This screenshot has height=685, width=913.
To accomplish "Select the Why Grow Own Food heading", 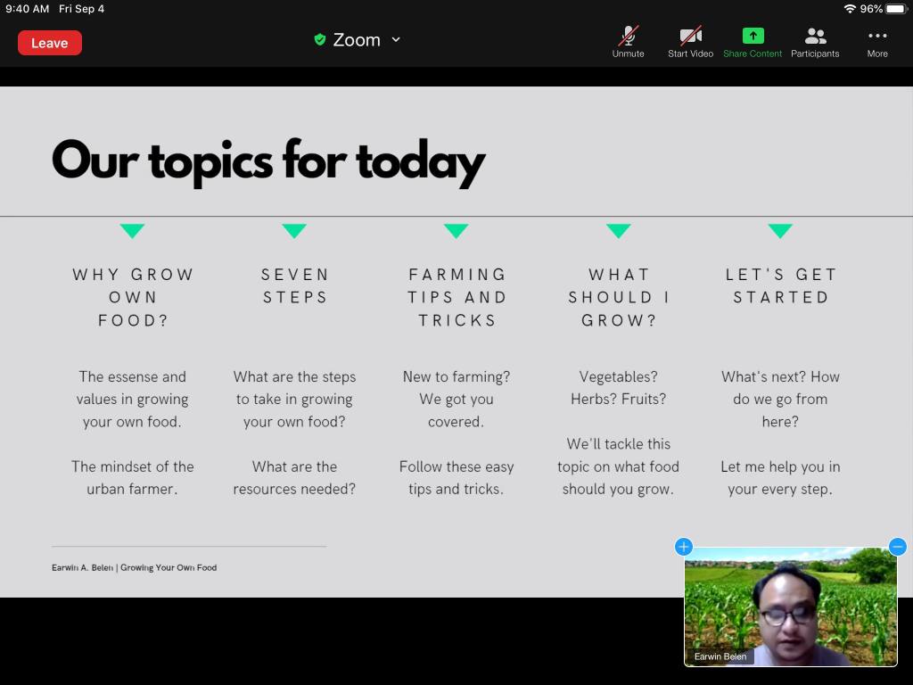I will pos(133,297).
